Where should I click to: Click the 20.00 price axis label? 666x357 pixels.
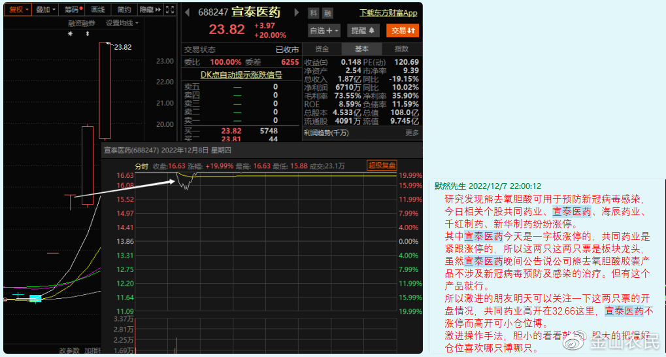point(165,124)
